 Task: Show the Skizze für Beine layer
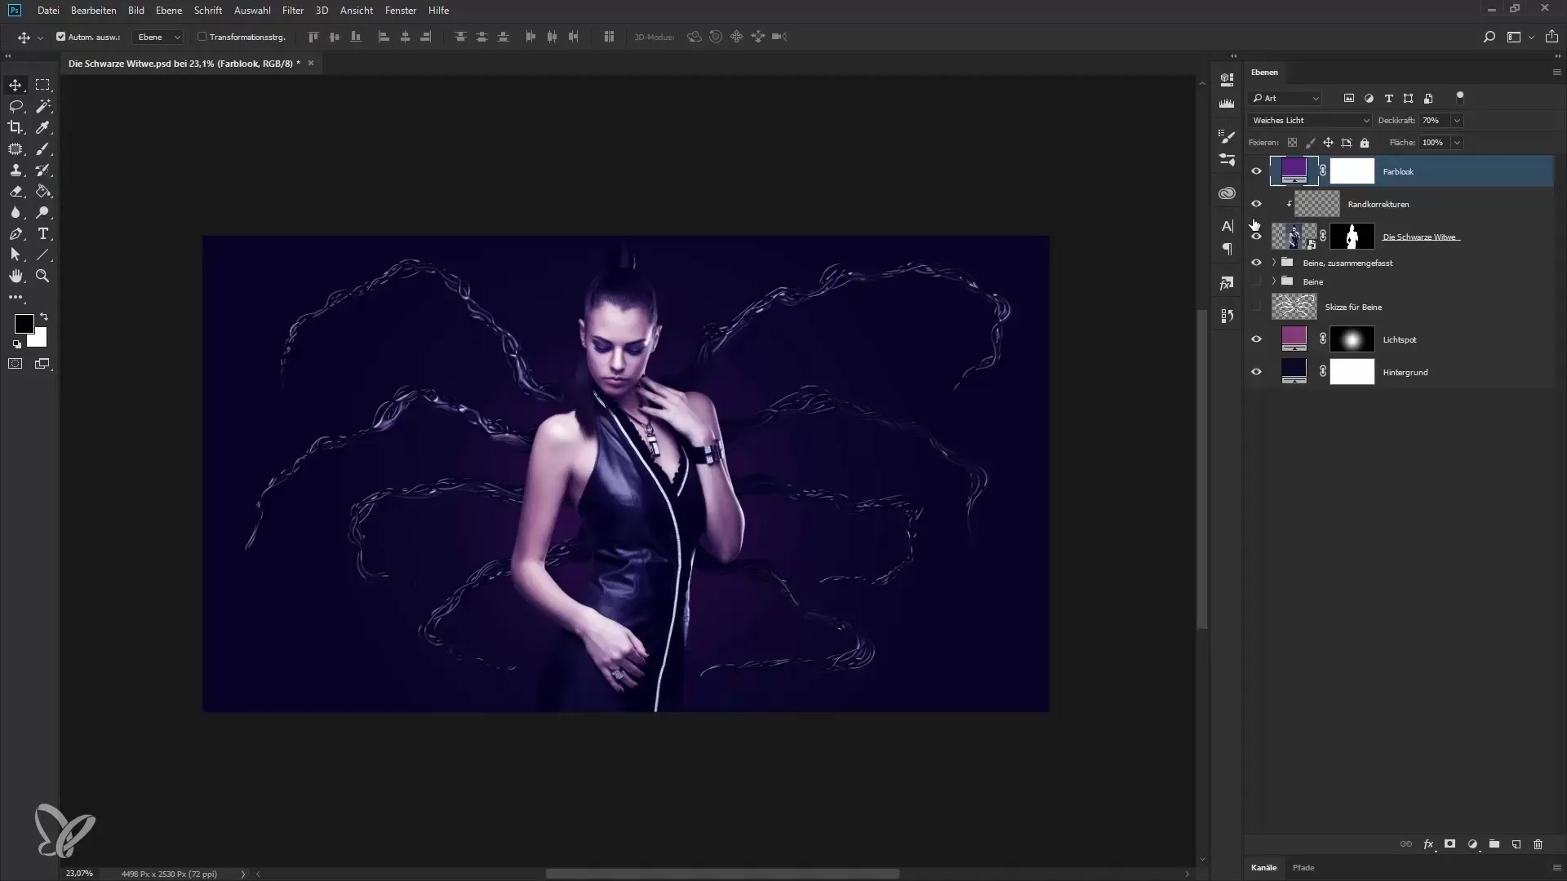1256,307
